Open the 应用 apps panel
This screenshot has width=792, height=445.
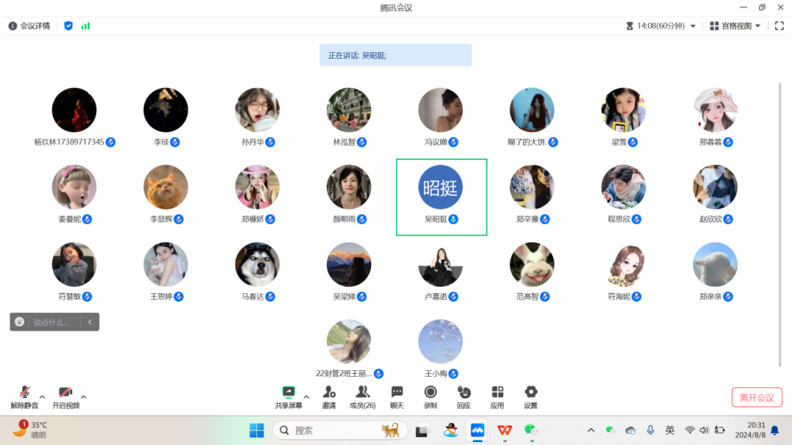(497, 396)
